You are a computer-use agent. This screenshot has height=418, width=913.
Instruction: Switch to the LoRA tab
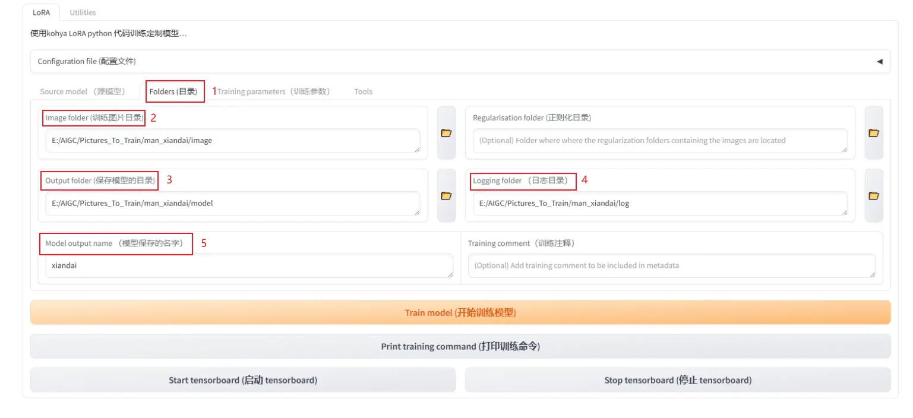[x=41, y=12]
